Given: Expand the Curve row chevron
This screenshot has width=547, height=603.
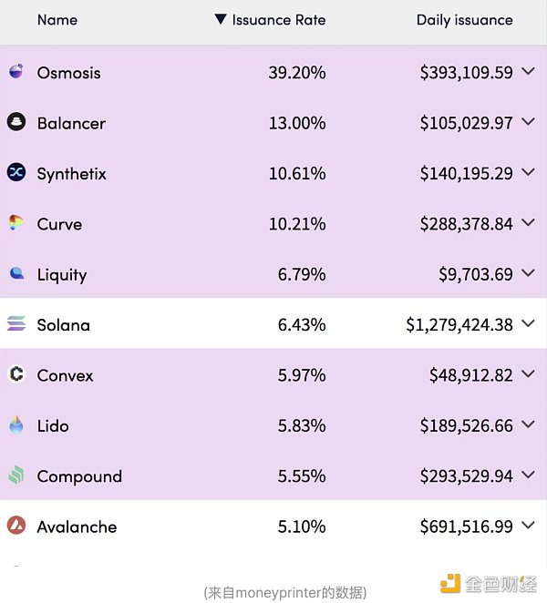Looking at the screenshot, I should (x=529, y=223).
